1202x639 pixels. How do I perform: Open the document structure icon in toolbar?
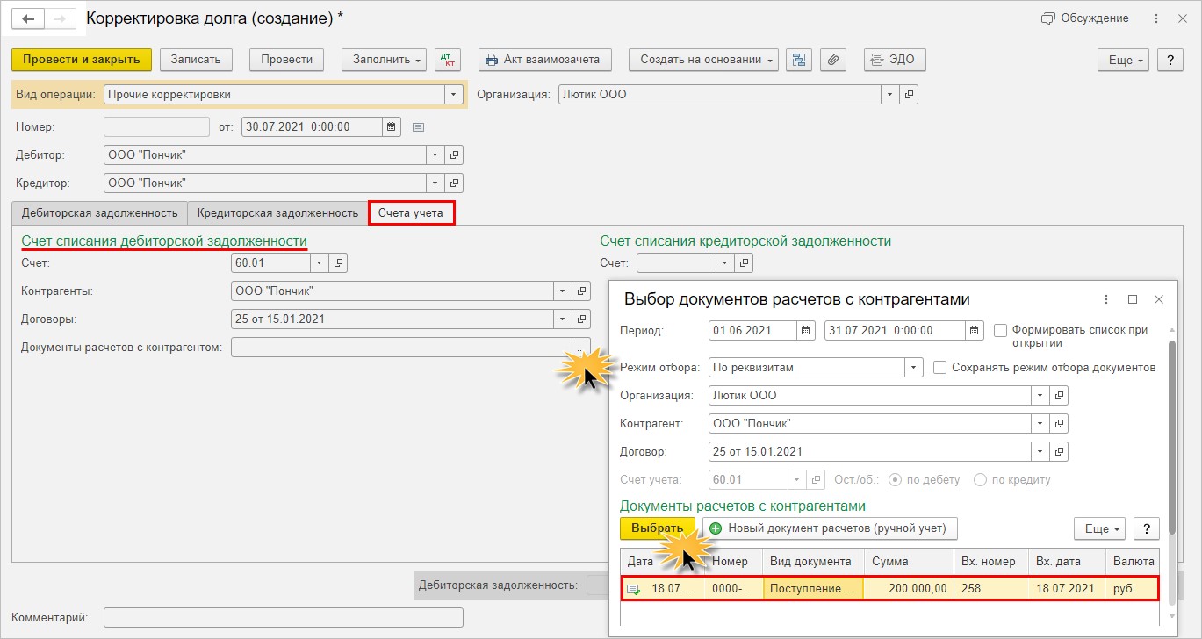pos(799,60)
